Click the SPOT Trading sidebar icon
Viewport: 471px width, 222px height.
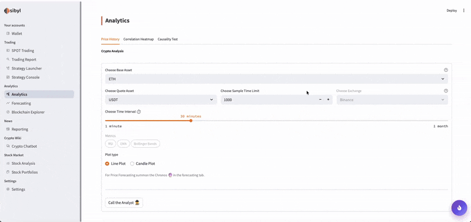(8, 51)
